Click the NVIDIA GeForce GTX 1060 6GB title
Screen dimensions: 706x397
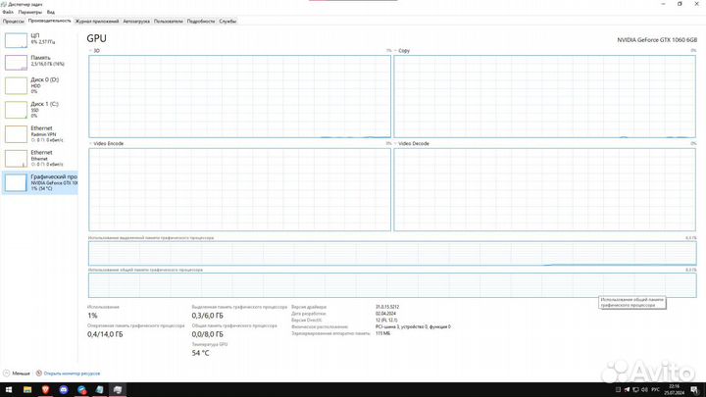[657, 40]
